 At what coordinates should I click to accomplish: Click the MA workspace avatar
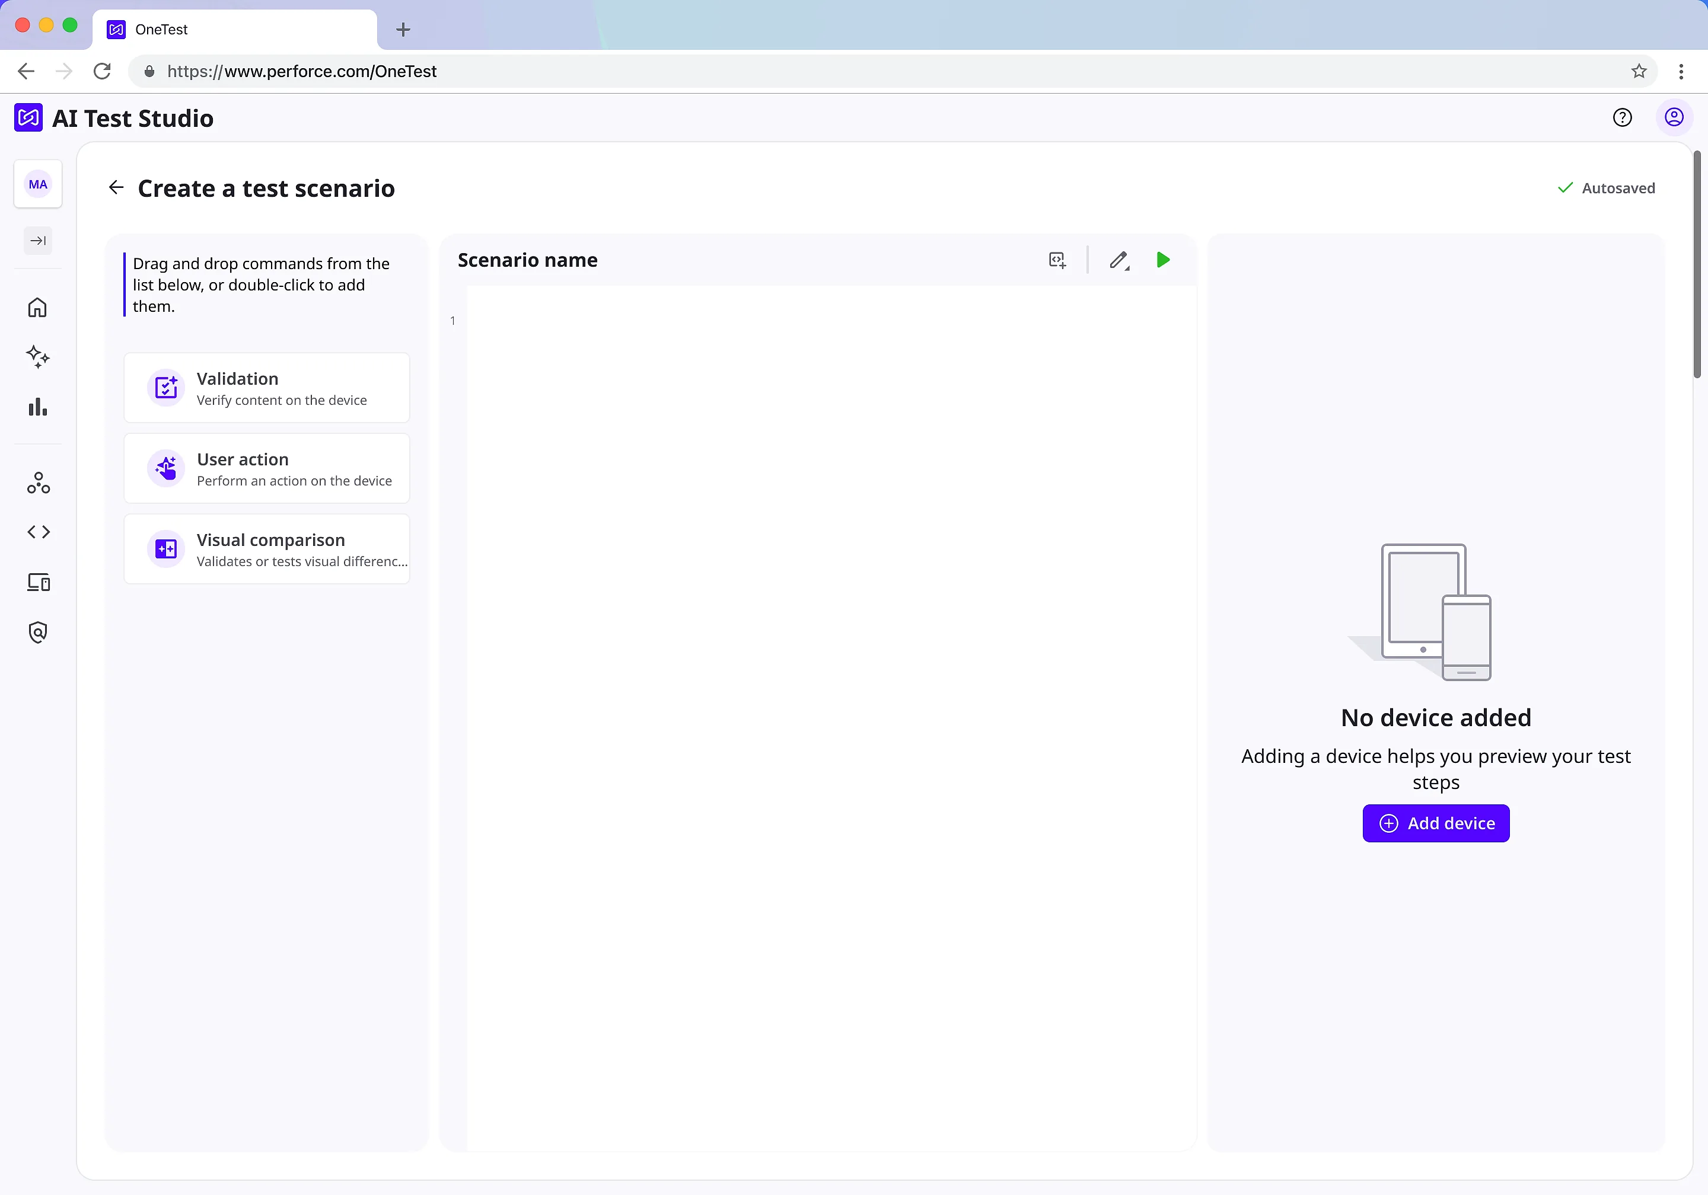click(x=38, y=184)
